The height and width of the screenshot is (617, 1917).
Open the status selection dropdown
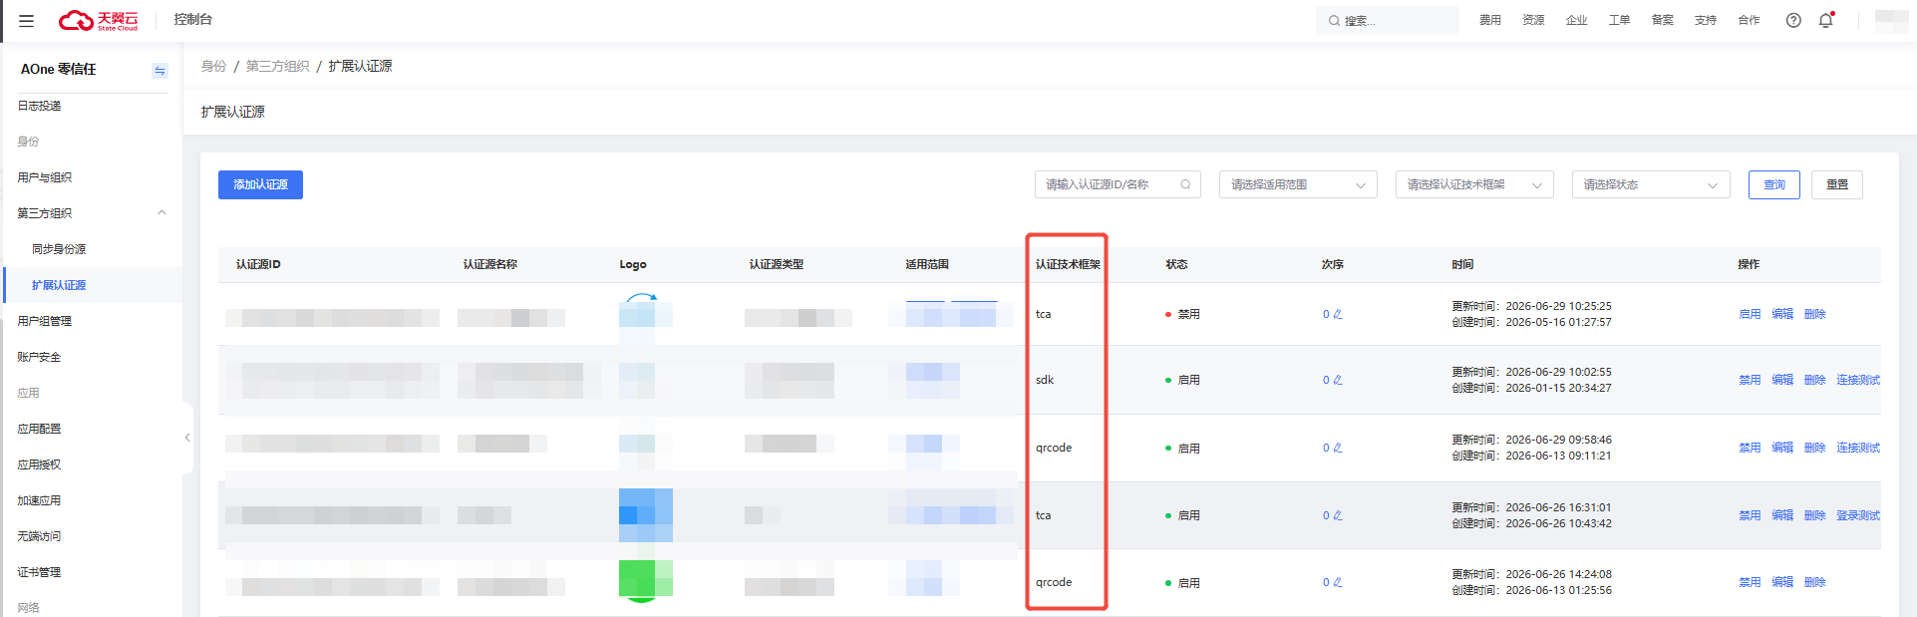click(x=1651, y=184)
